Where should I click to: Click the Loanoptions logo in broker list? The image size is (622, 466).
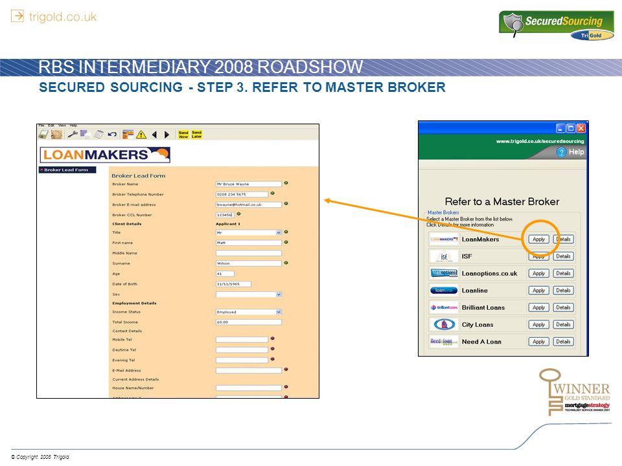(444, 273)
